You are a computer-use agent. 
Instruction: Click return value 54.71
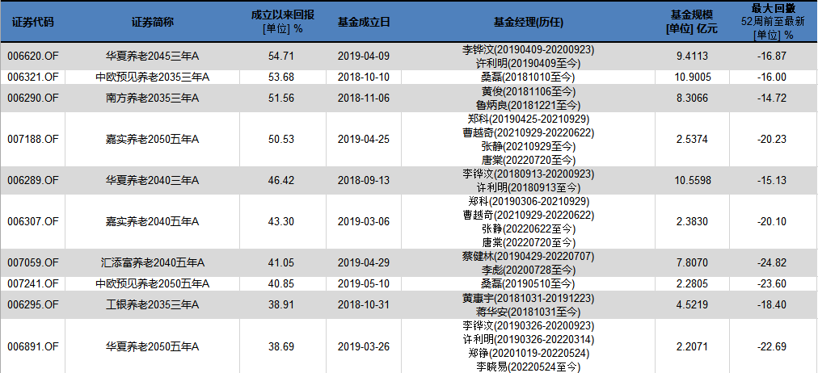point(283,57)
